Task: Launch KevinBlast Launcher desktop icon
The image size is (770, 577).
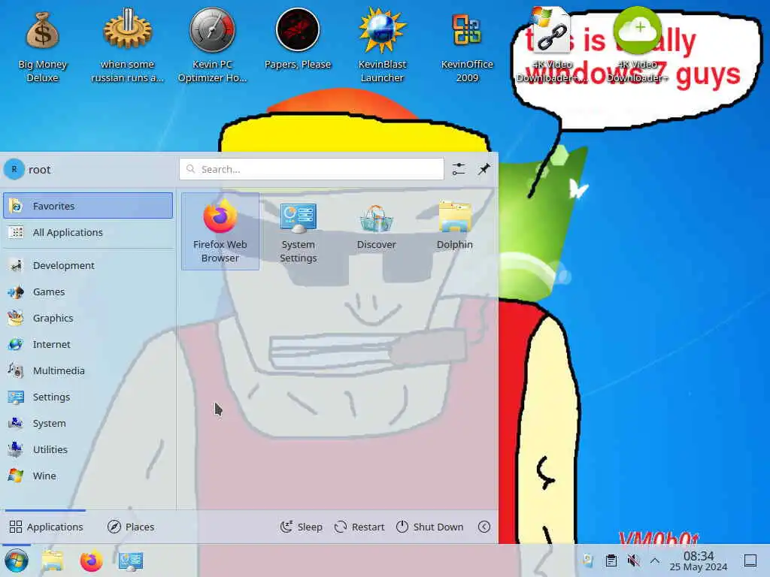Action: (x=382, y=47)
